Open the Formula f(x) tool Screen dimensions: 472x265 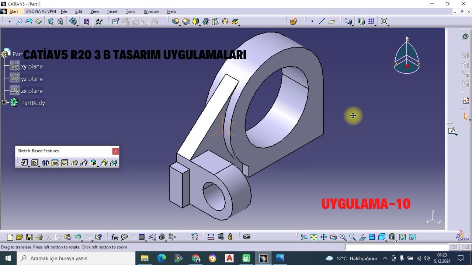(115, 237)
